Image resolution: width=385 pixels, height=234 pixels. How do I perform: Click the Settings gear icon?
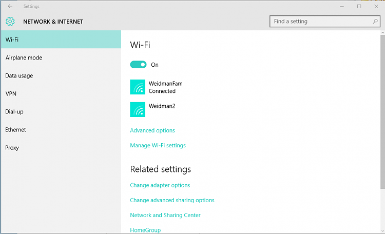click(10, 22)
